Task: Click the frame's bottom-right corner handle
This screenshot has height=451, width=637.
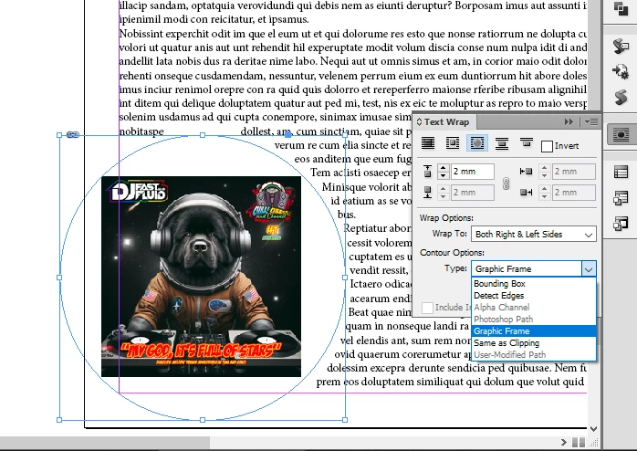Action: tap(345, 420)
